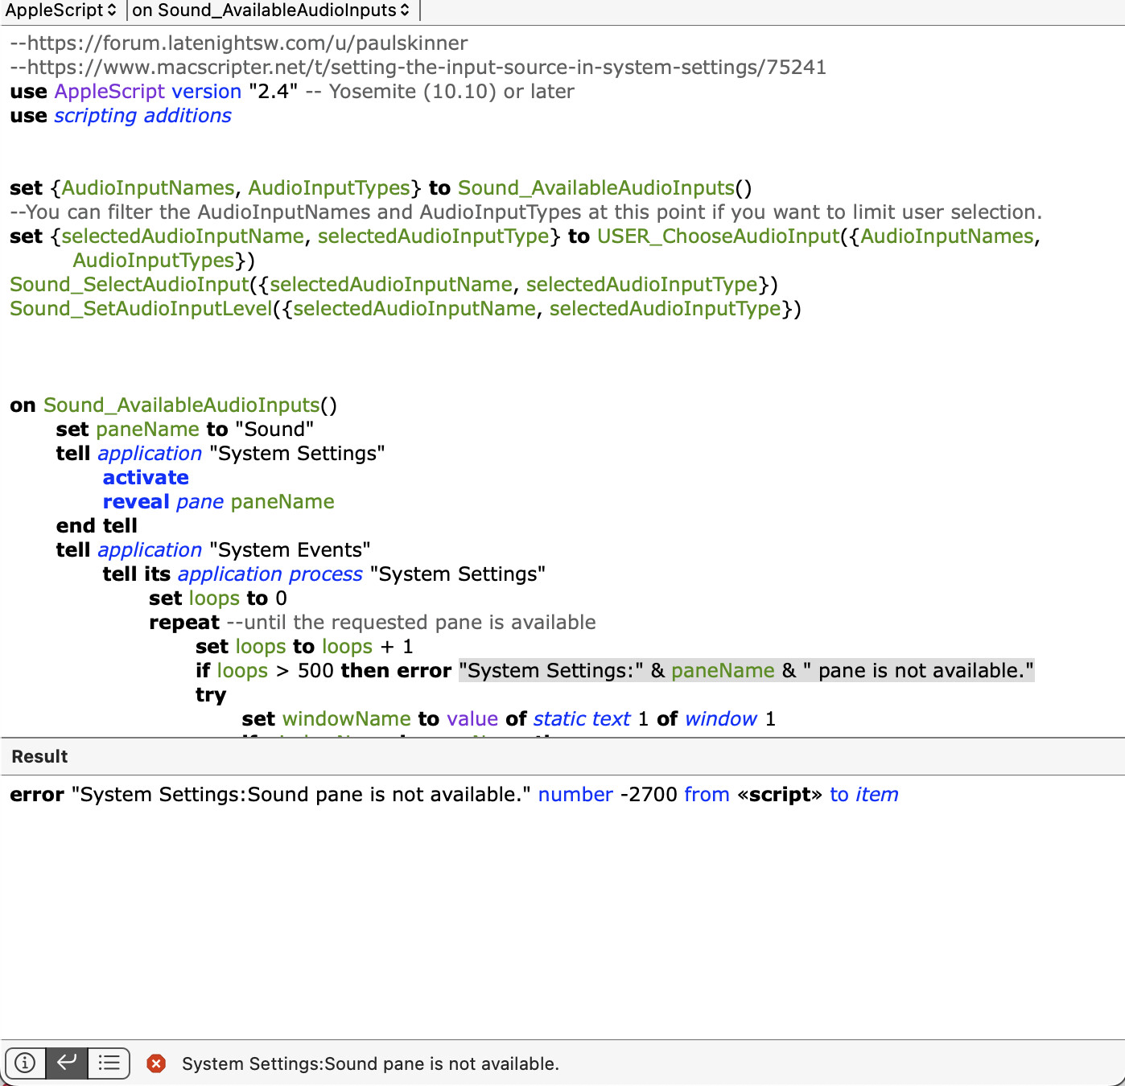Show the log list view icon
This screenshot has width=1125, height=1086.
[x=109, y=1063]
